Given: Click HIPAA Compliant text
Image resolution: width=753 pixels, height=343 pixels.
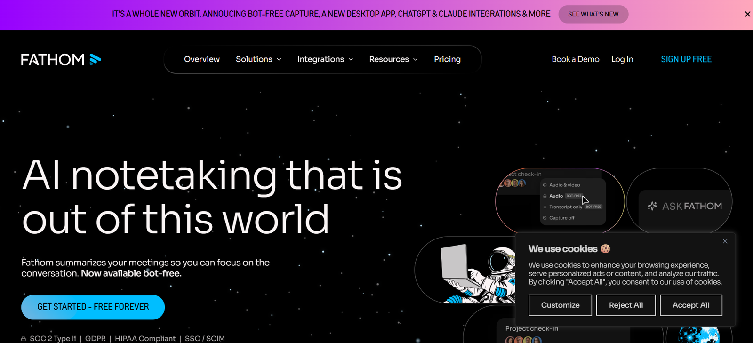Looking at the screenshot, I should click(x=145, y=338).
